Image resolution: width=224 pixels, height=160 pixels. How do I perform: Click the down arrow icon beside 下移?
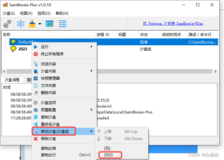pos(99,139)
